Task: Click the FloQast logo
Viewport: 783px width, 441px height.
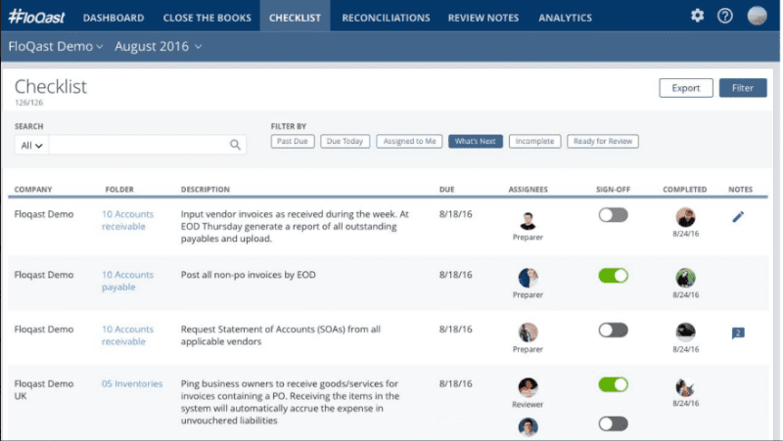Action: (x=36, y=17)
